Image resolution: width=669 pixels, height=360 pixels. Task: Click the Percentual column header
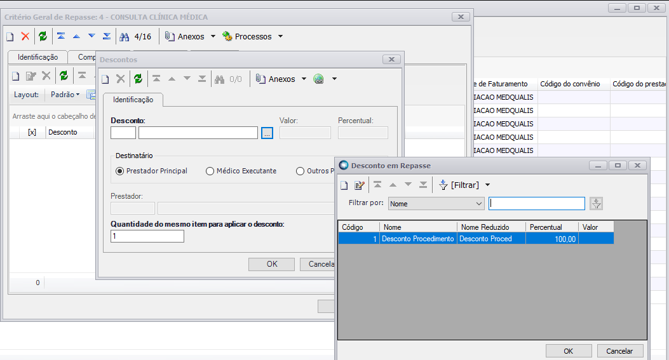[551, 227]
